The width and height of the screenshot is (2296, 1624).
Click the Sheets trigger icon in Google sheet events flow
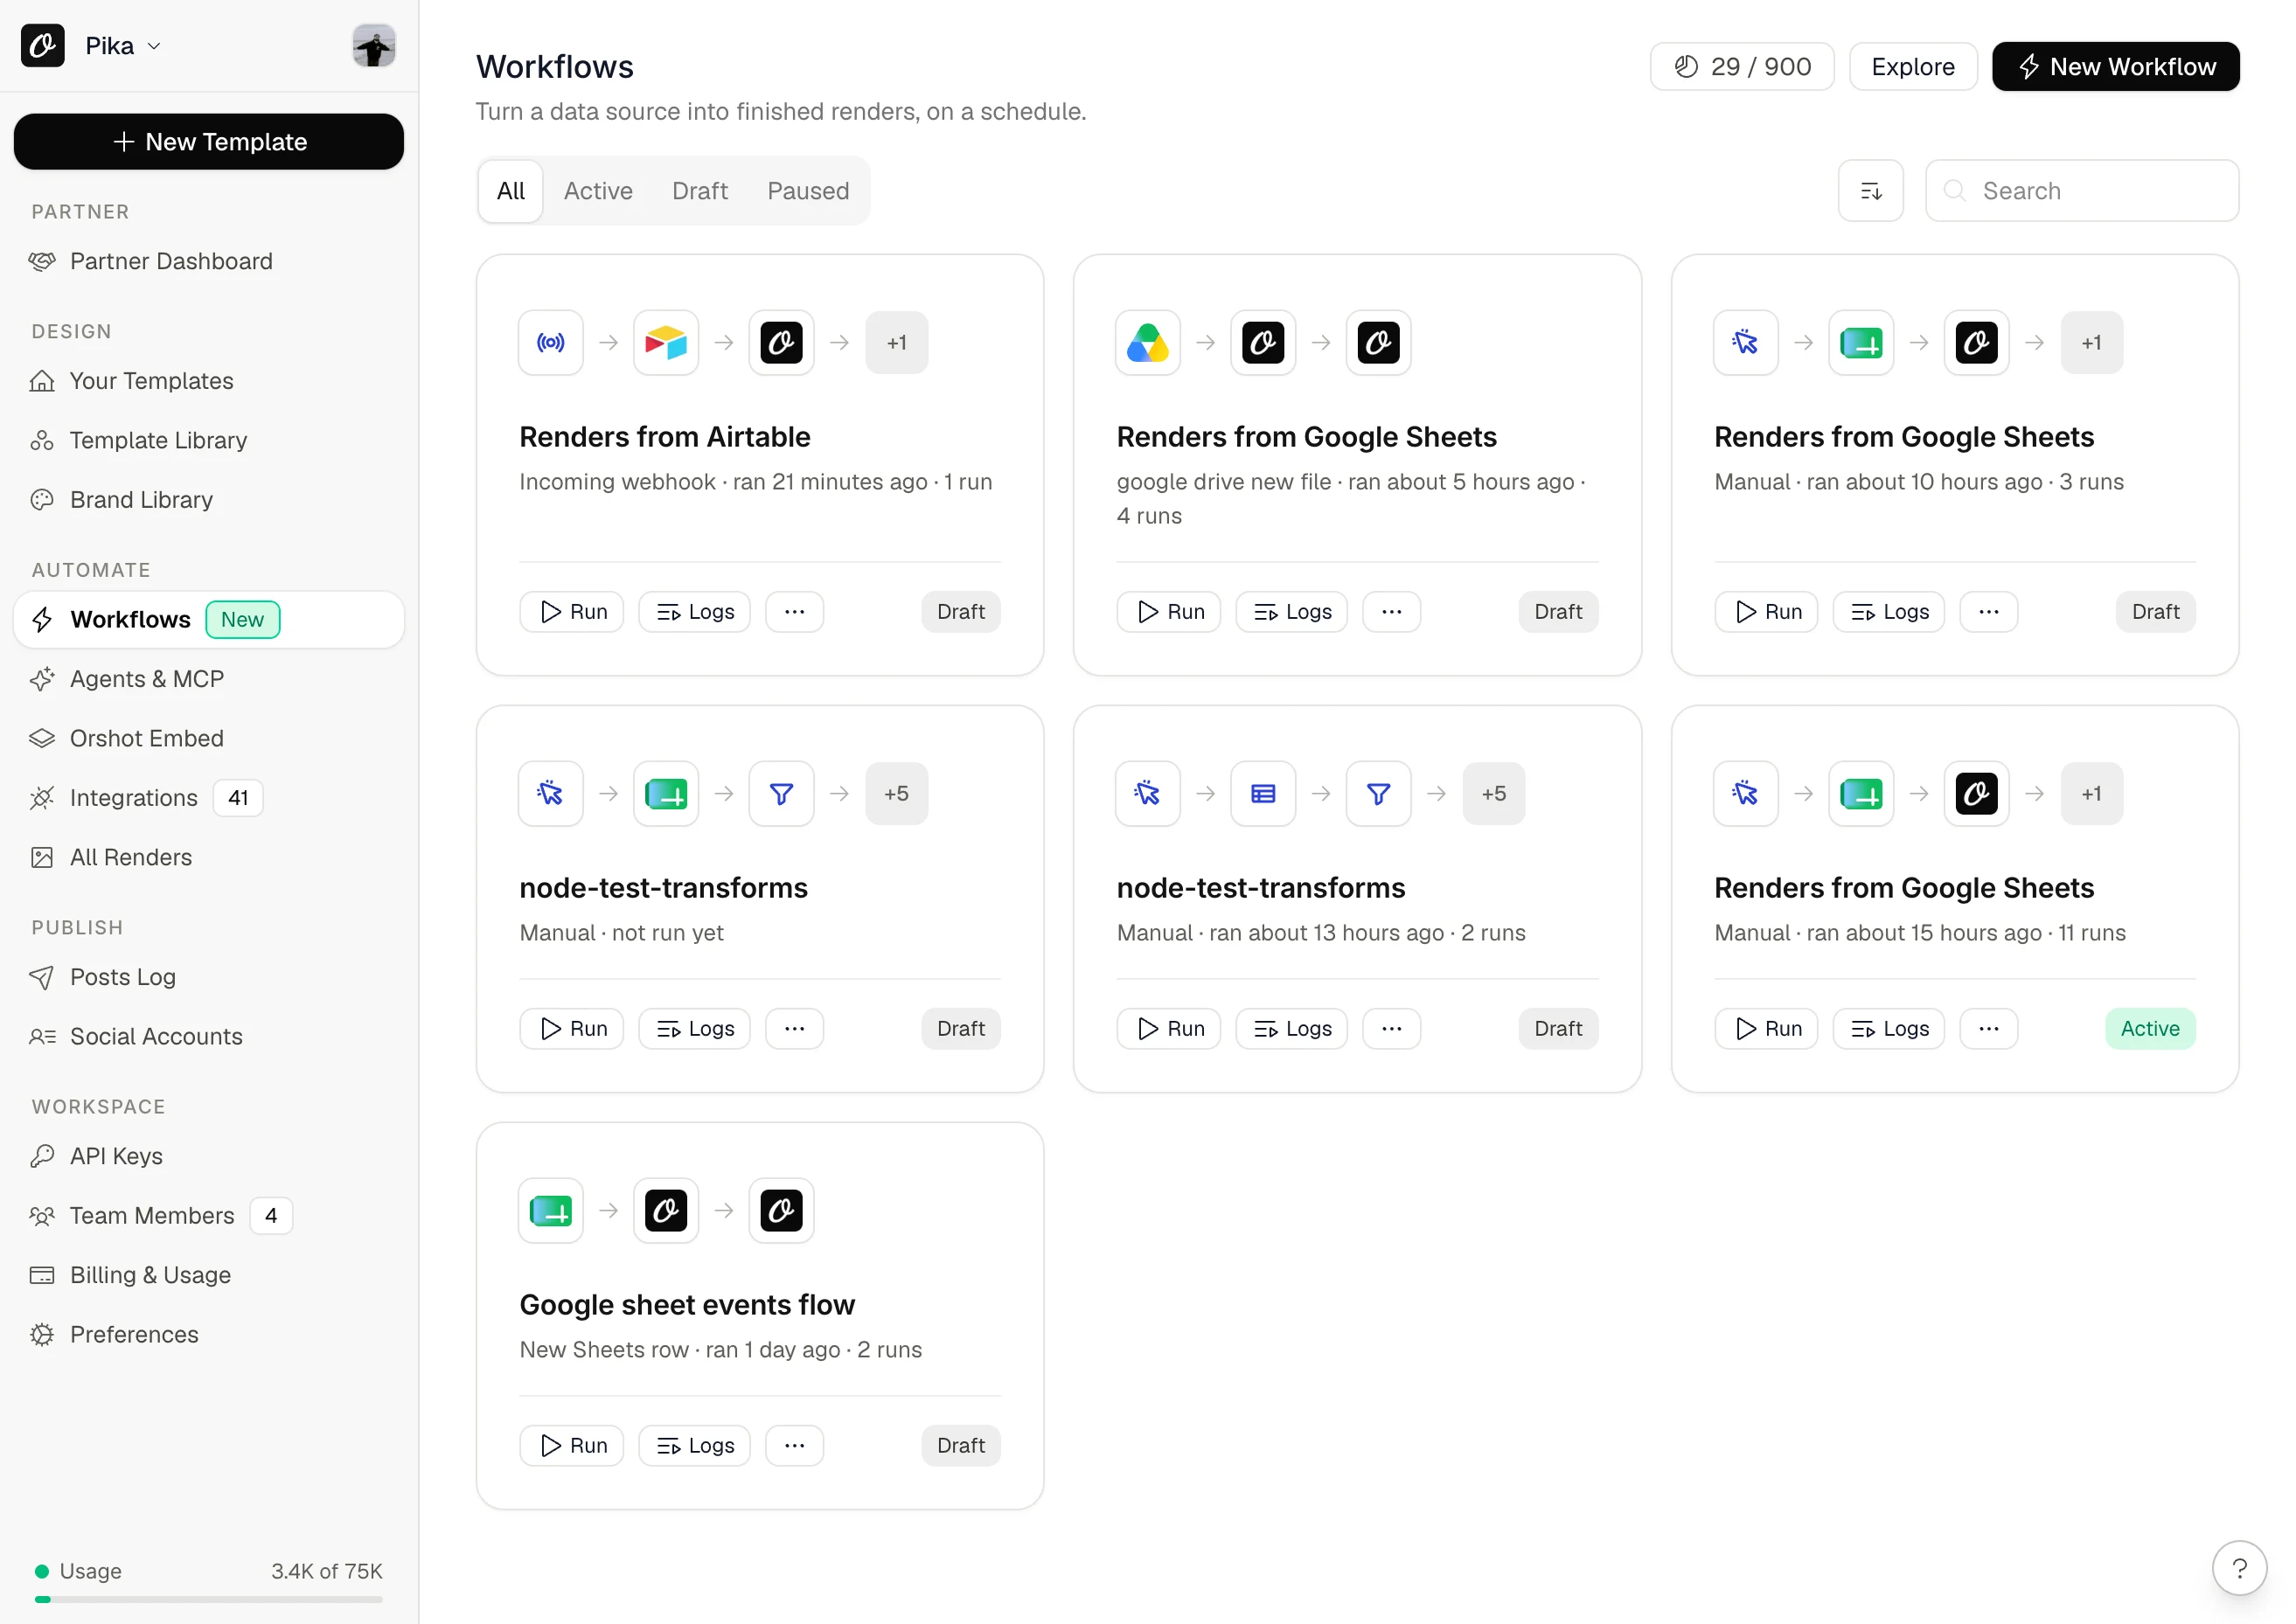pyautogui.click(x=550, y=1210)
